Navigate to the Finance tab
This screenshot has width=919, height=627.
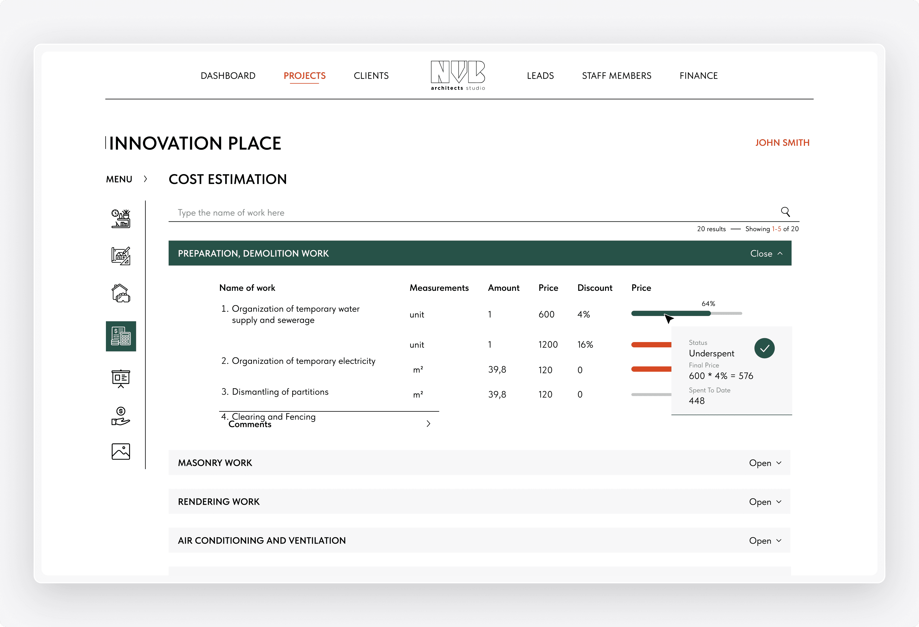[698, 76]
